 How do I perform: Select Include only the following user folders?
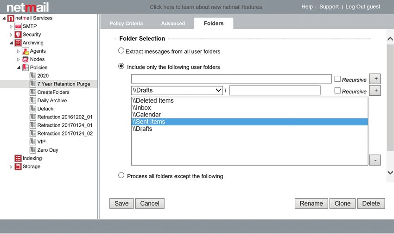coord(121,66)
